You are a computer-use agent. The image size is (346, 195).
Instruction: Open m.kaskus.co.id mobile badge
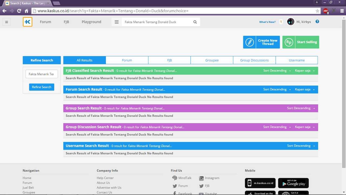[260, 183]
